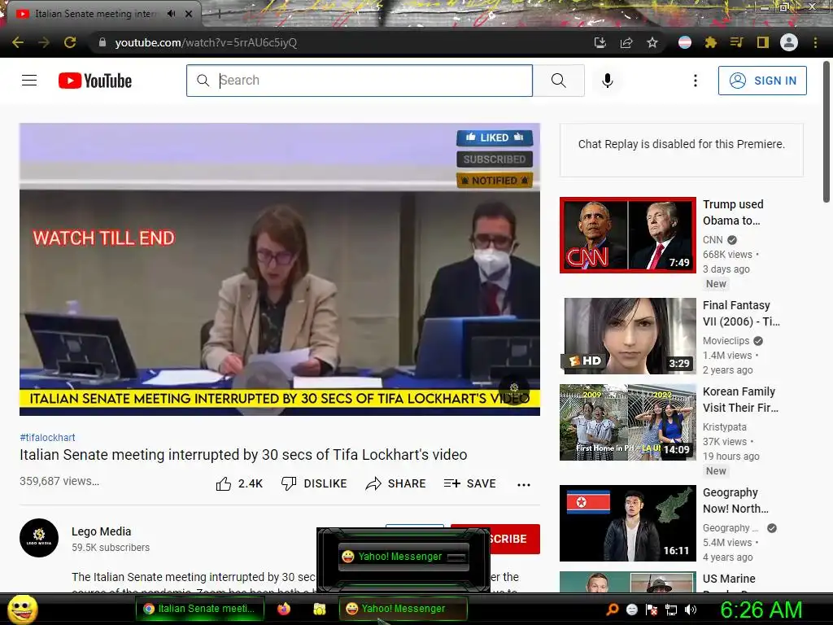Click the Movieclips channel name
This screenshot has height=625, width=833.
coord(726,341)
